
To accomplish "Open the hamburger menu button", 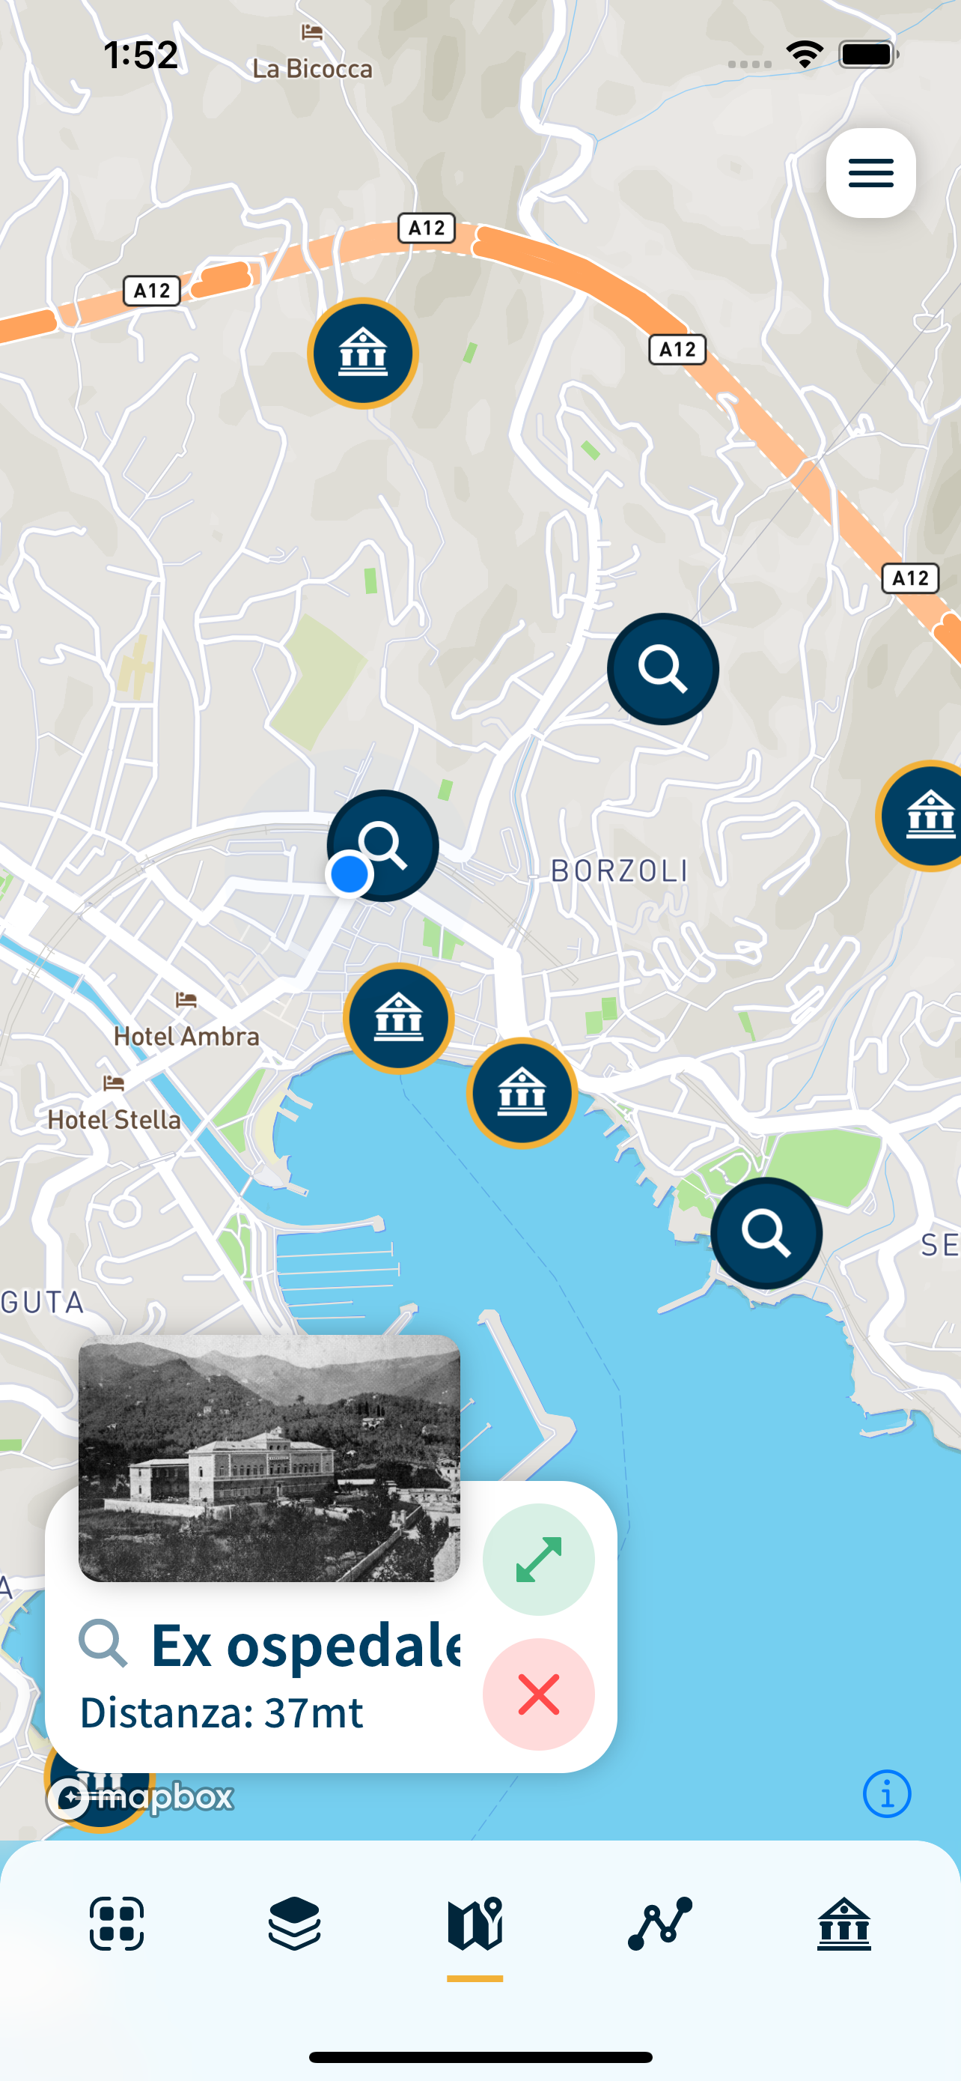I will point(870,173).
